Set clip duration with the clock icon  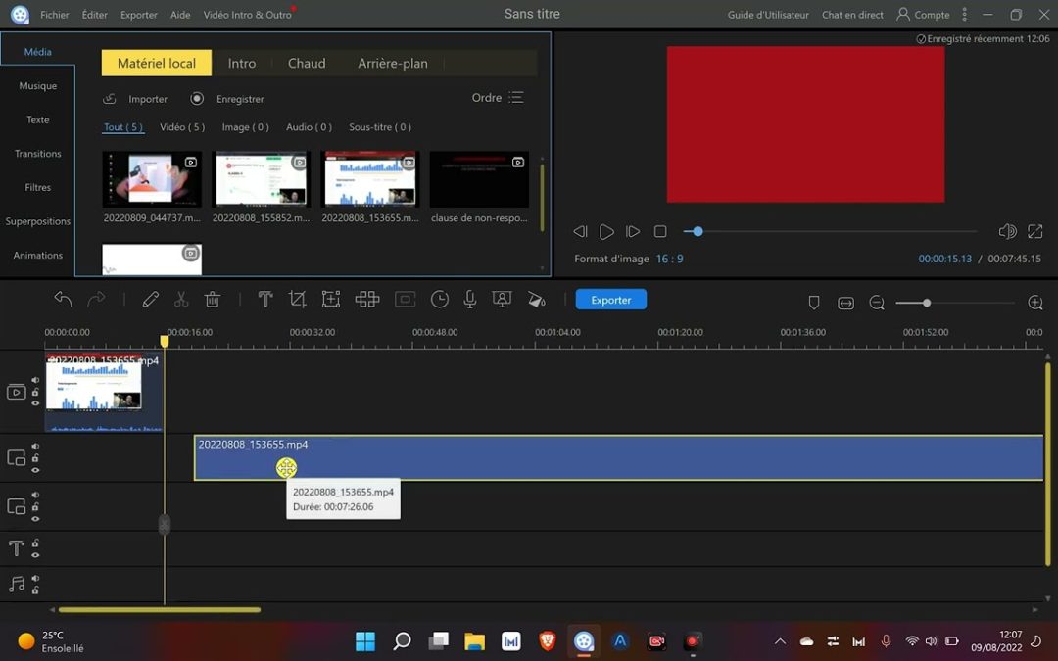tap(439, 299)
